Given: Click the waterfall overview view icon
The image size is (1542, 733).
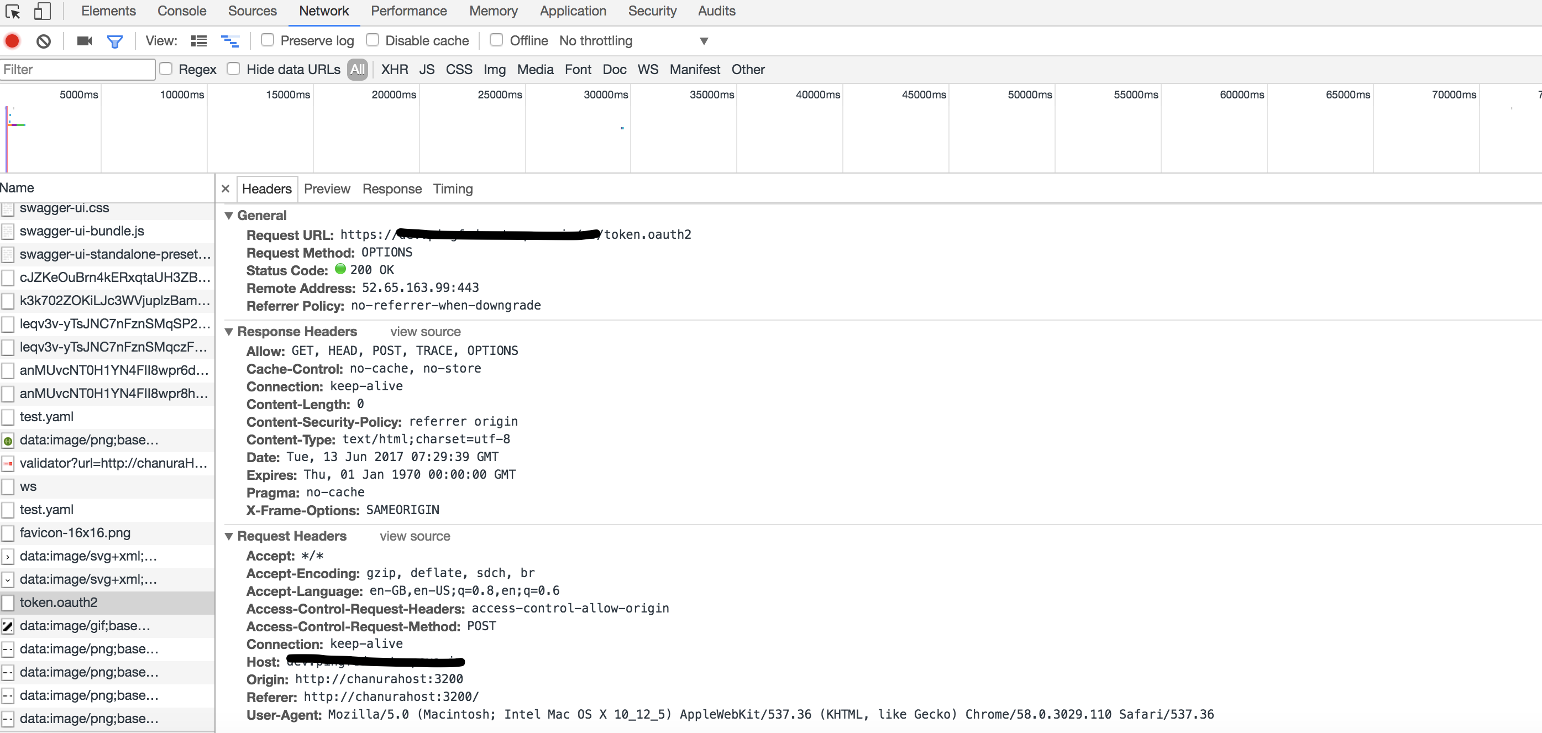Looking at the screenshot, I should click(x=229, y=41).
